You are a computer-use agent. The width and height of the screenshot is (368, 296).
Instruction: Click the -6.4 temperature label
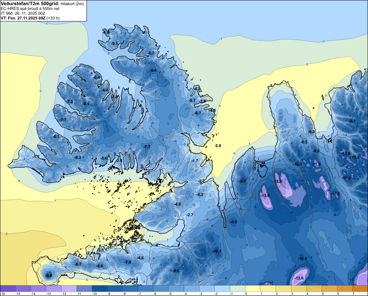pos(96,77)
